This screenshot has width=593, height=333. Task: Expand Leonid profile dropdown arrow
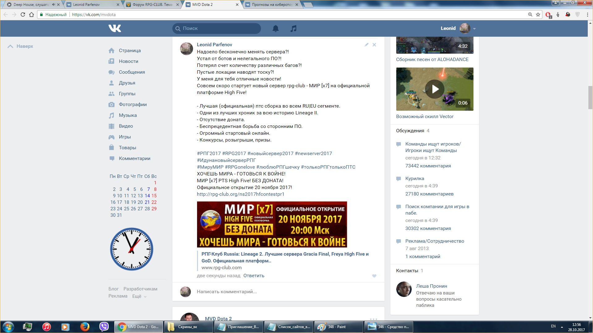474,29
